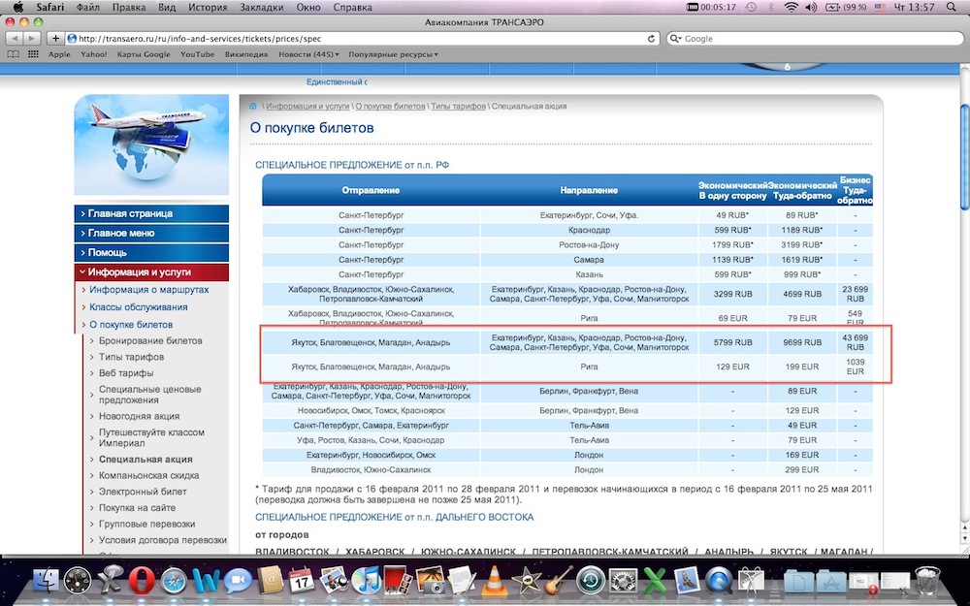Collapse the Информация и услуги sidebar section

[151, 272]
